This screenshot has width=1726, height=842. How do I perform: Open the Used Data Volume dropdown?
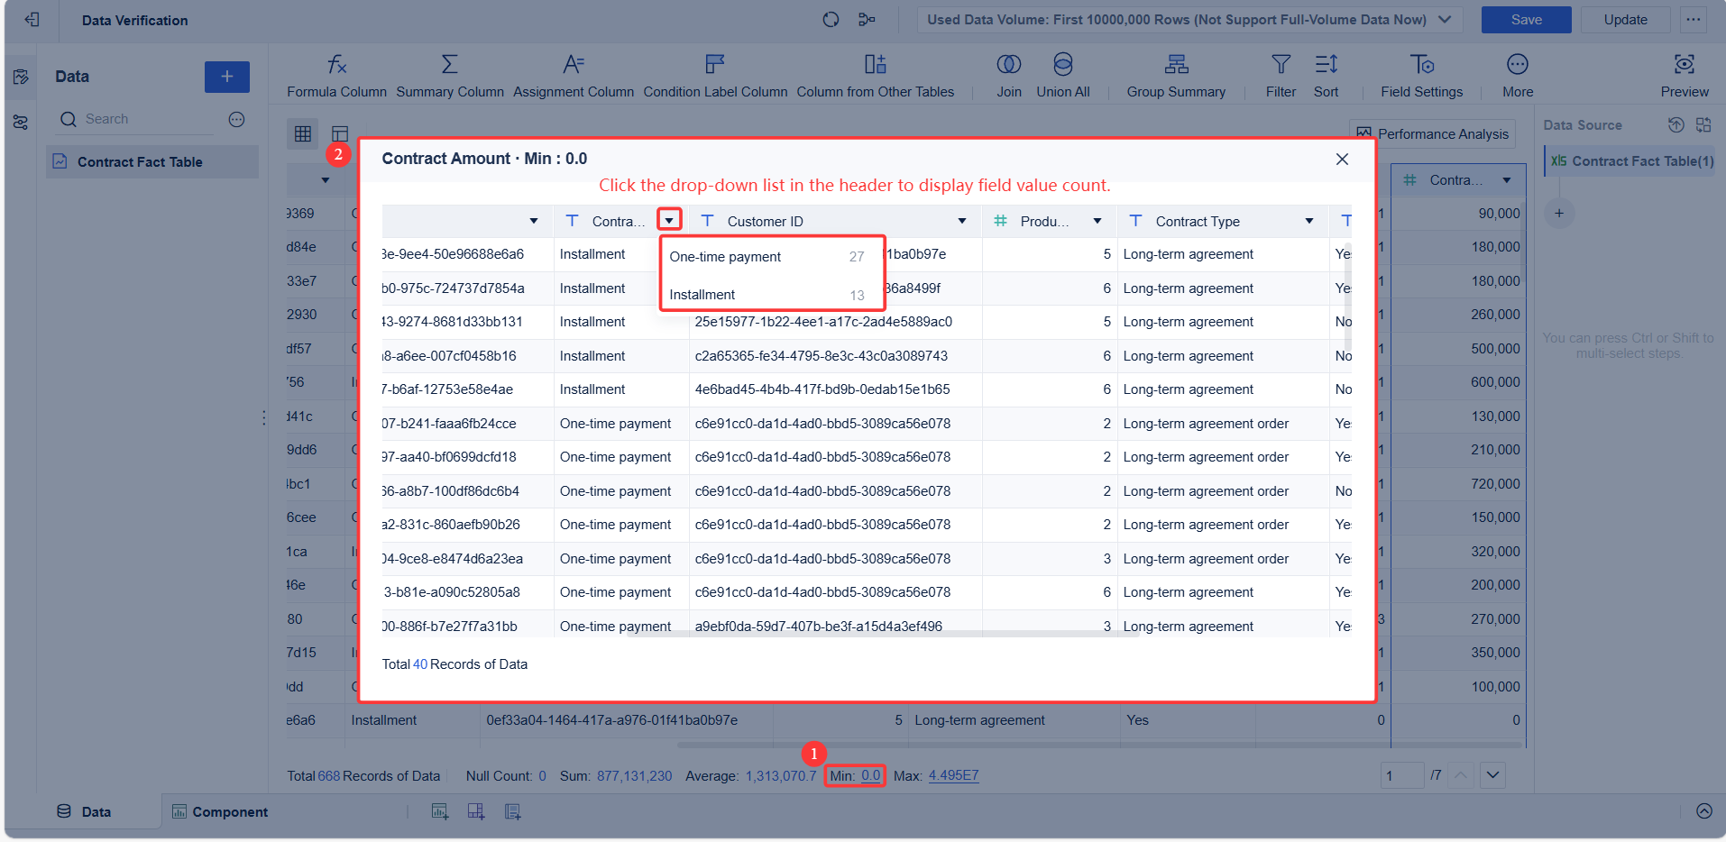tap(1189, 20)
